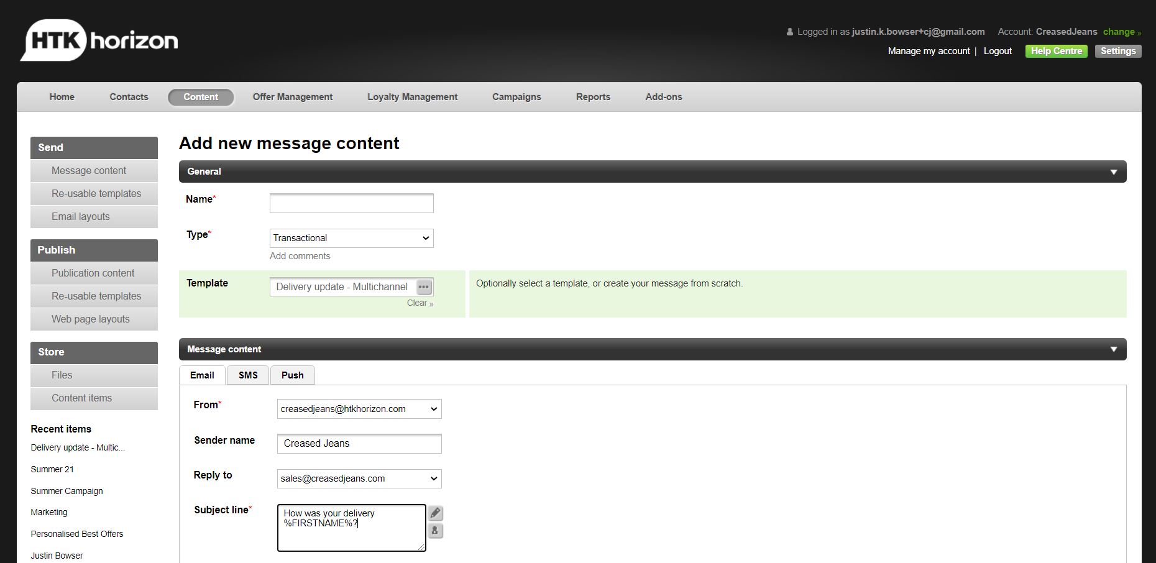Switch to the Email tab

[202, 375]
